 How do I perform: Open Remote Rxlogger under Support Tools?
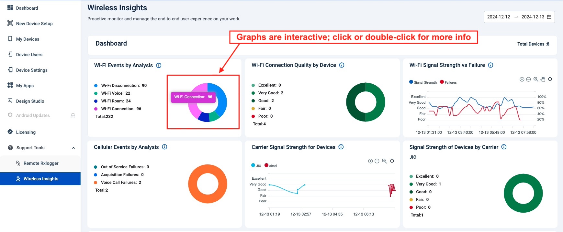(41, 163)
